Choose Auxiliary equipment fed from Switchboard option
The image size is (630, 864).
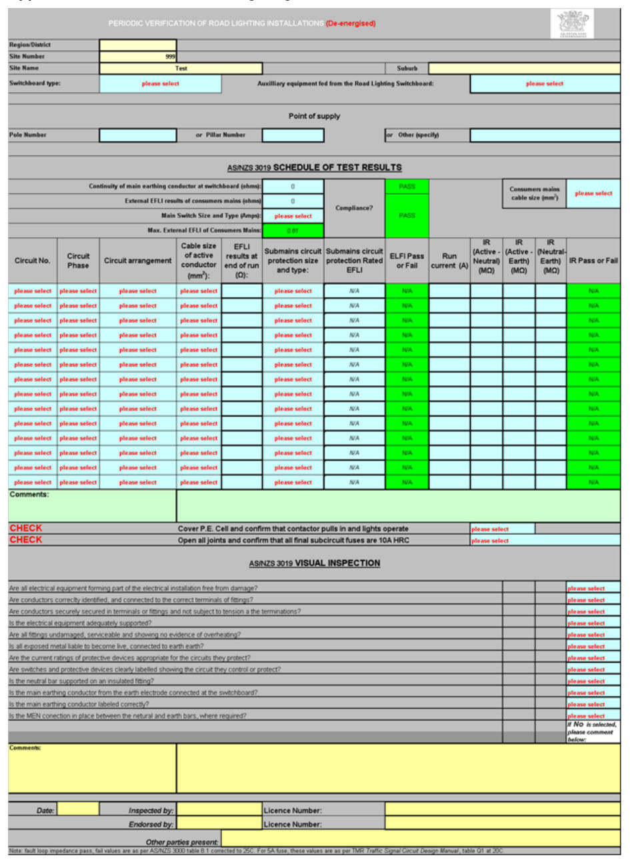coord(545,84)
